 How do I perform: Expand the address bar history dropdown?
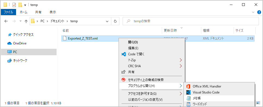107,21
